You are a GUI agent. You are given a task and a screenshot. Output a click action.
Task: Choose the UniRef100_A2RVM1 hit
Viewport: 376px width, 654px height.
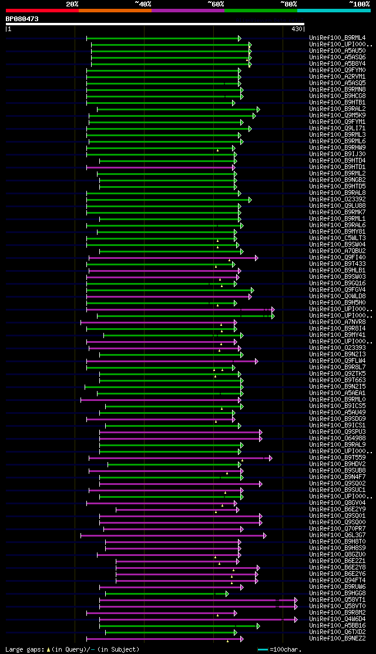pyautogui.click(x=338, y=77)
